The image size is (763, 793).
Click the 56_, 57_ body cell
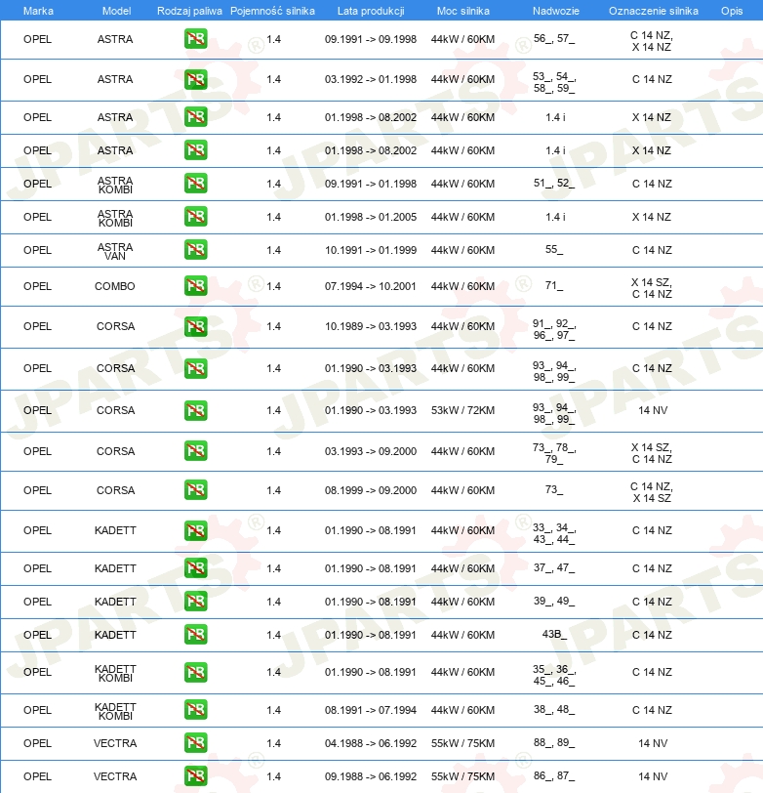(x=554, y=38)
